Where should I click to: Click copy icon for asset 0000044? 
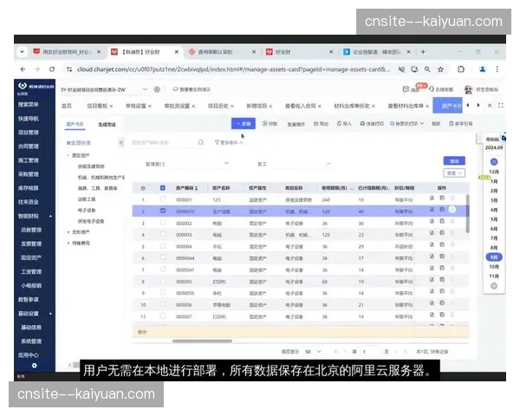(442, 257)
